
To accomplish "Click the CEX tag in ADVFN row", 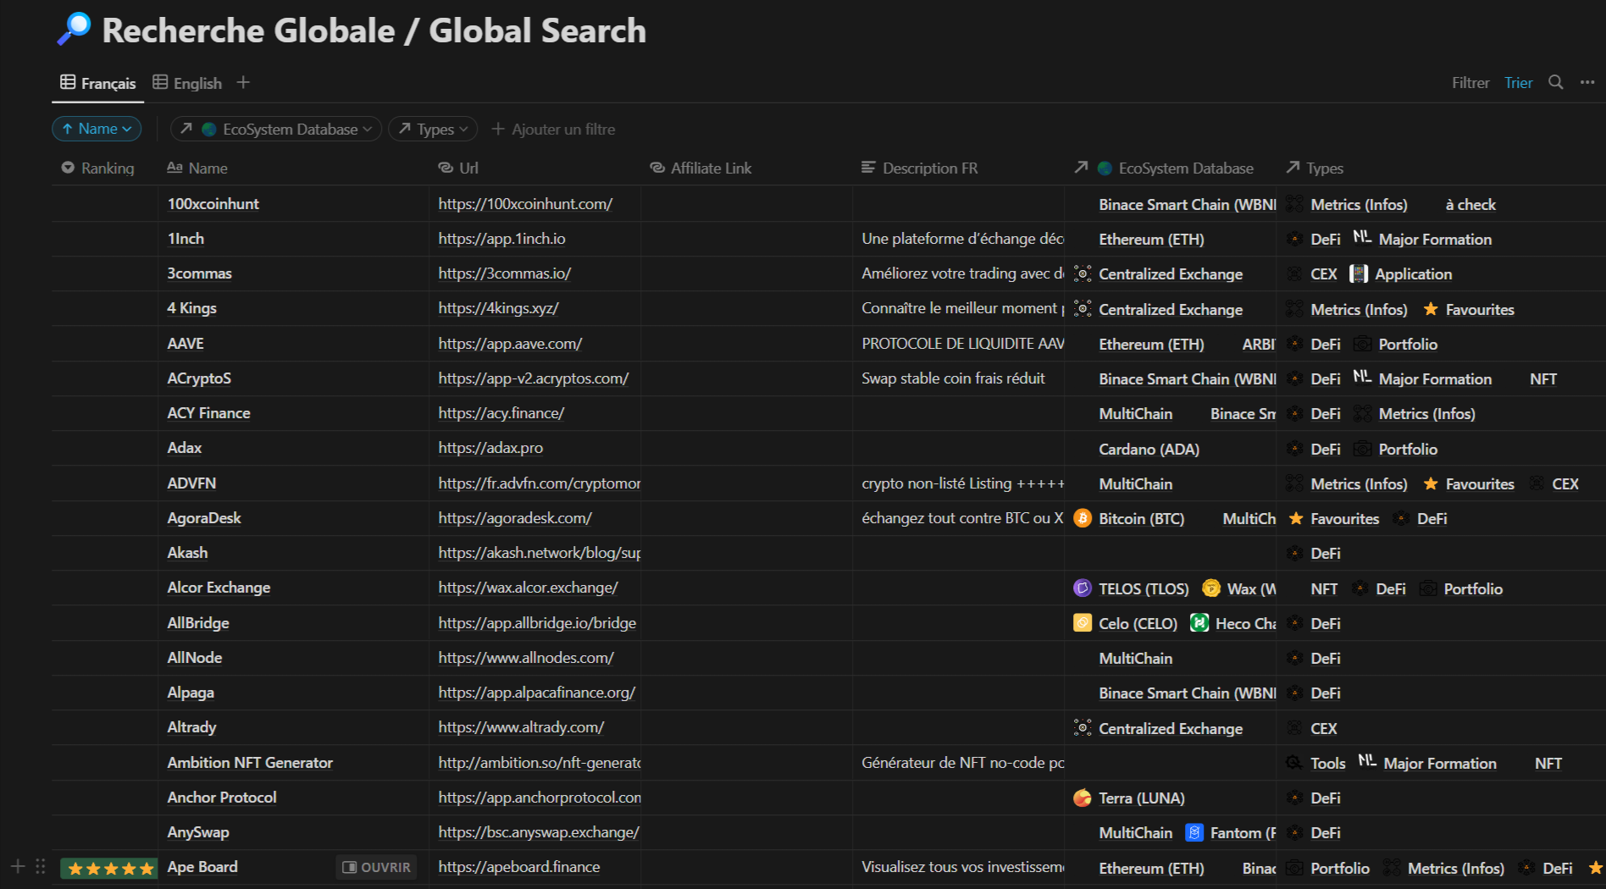I will [1565, 483].
